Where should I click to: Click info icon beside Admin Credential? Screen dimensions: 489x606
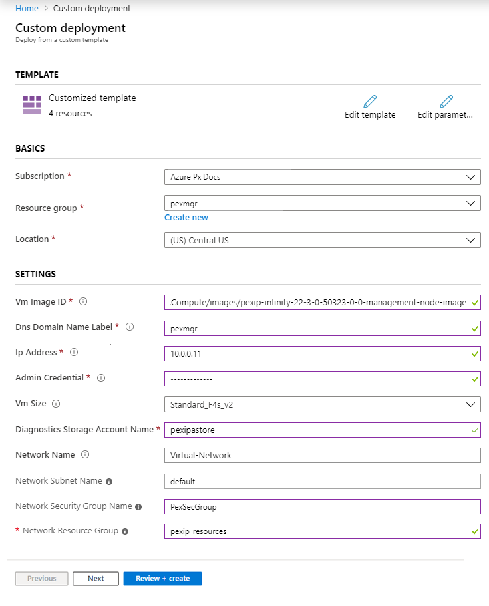coord(101,378)
